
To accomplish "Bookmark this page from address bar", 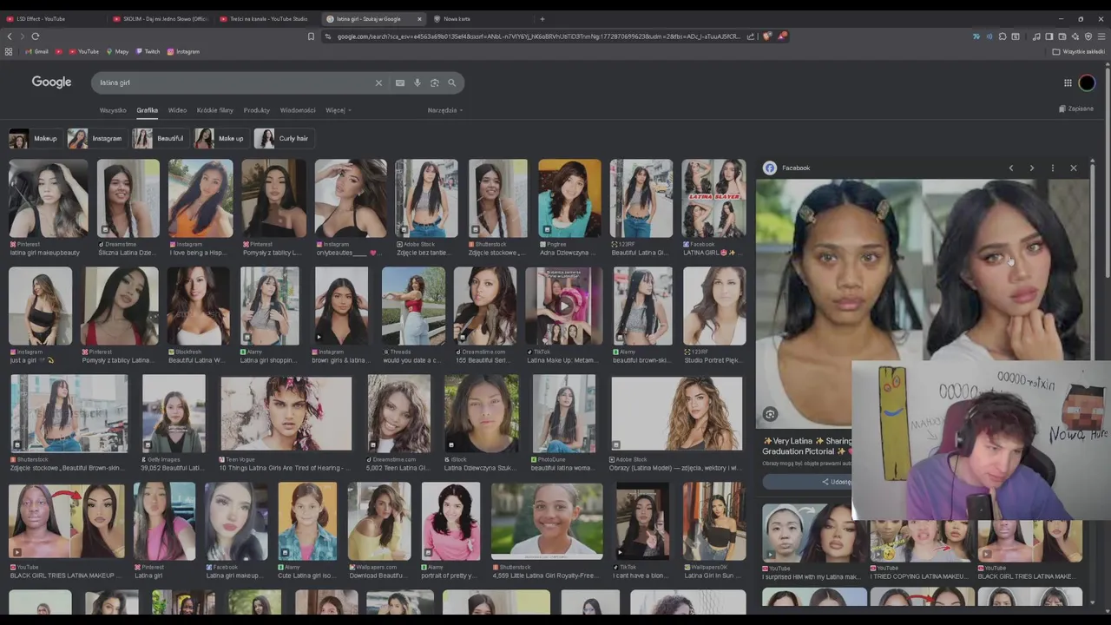I will point(311,36).
